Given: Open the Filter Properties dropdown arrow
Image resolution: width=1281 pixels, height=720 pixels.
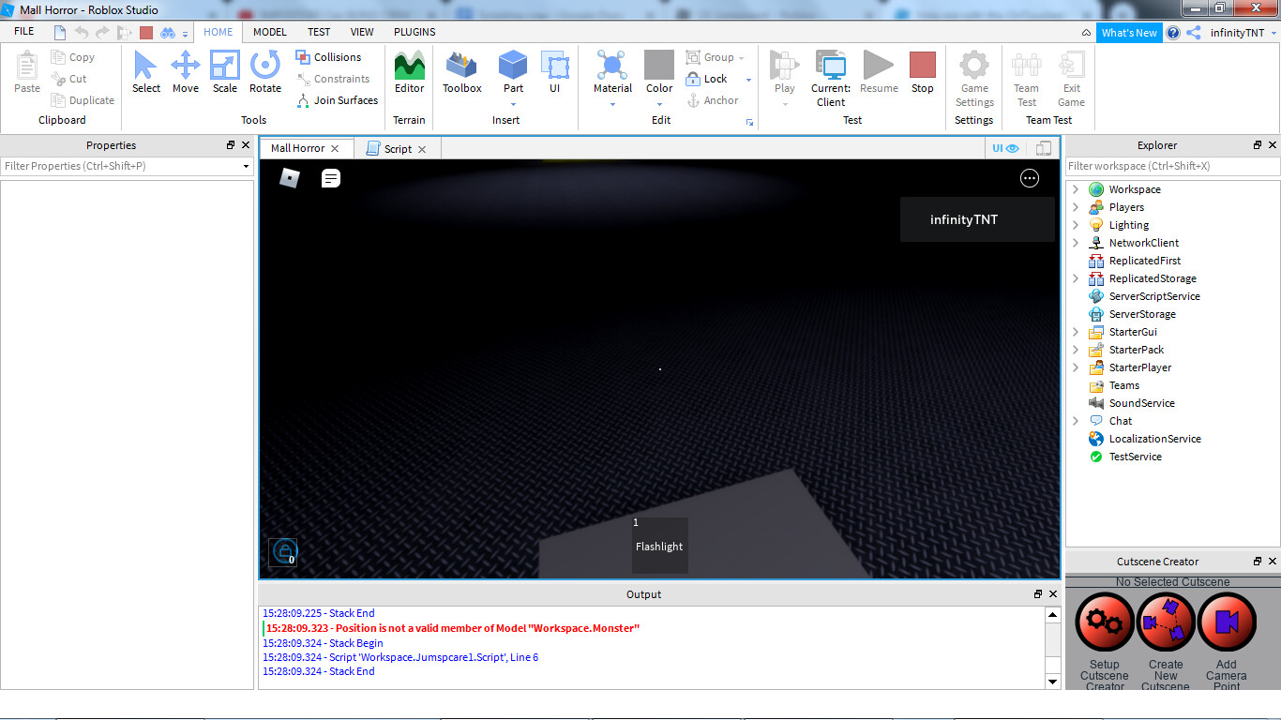Looking at the screenshot, I should (247, 166).
